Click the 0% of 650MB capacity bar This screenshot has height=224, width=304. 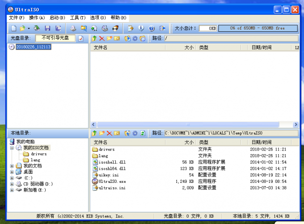[x=258, y=28]
